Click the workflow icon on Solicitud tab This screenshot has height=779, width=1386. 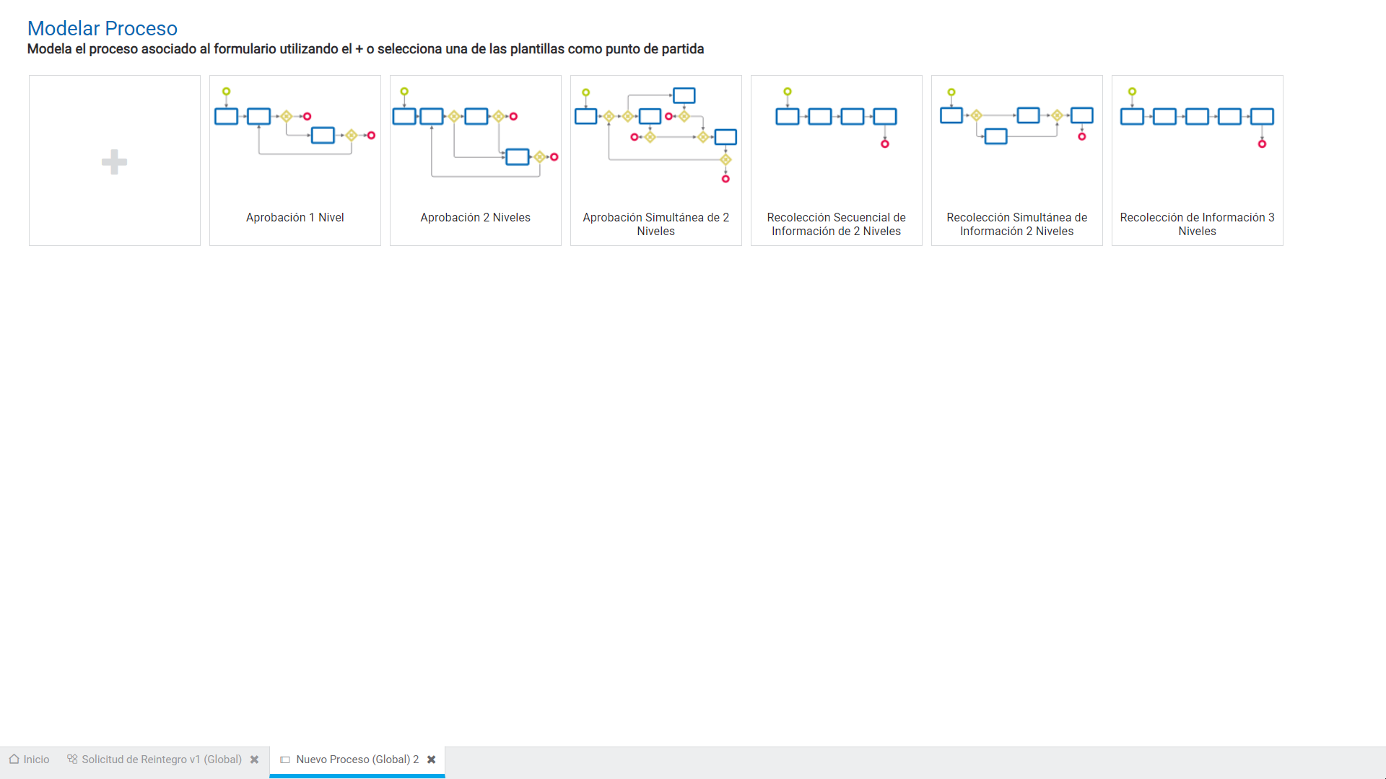coord(72,760)
